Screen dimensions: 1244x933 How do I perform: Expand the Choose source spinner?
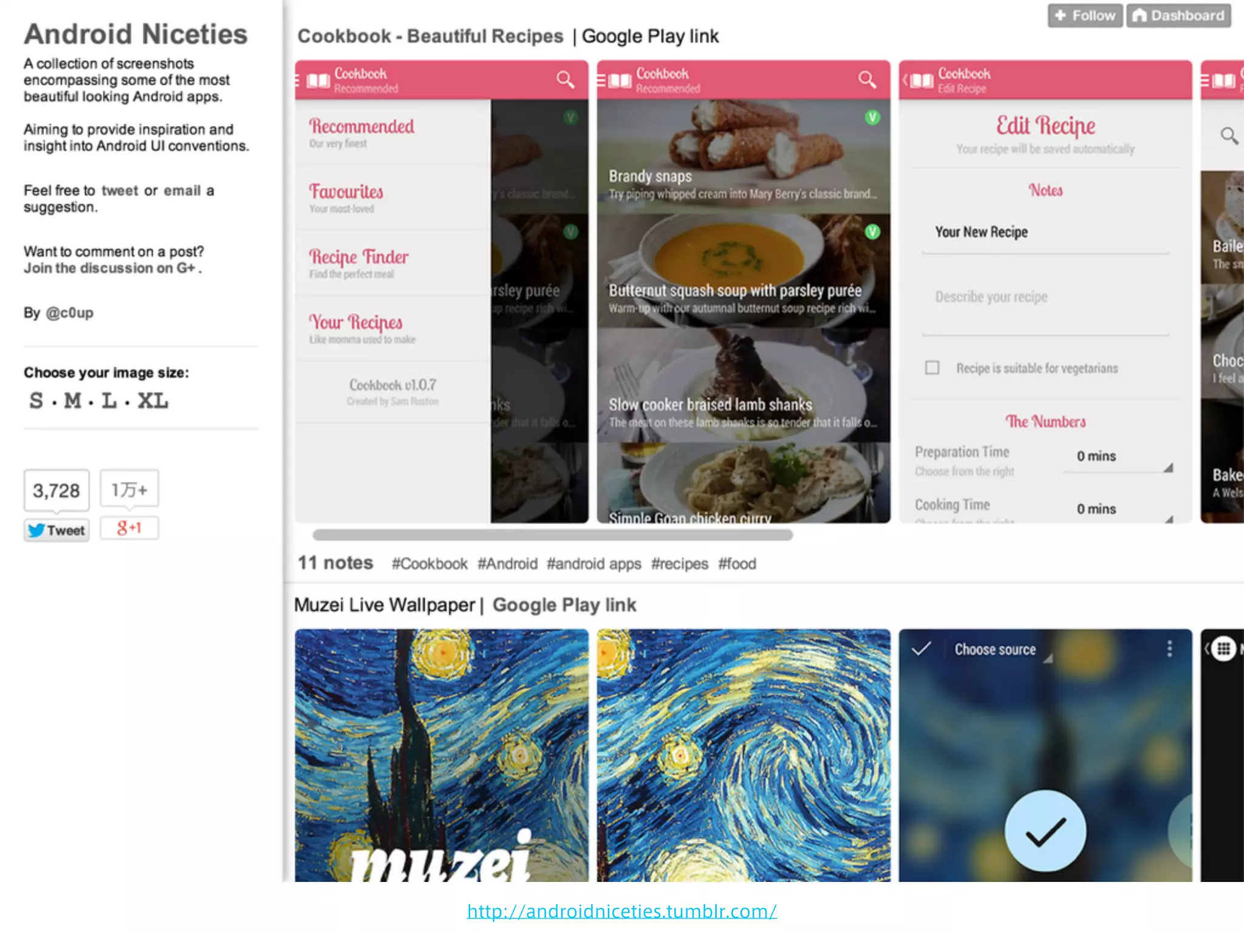click(1001, 650)
